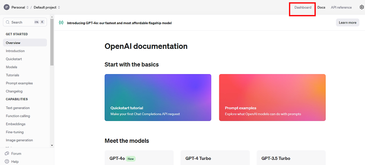Image resolution: width=365 pixels, height=165 pixels.
Task: Open the Quickstart sidebar link
Action: [14, 59]
